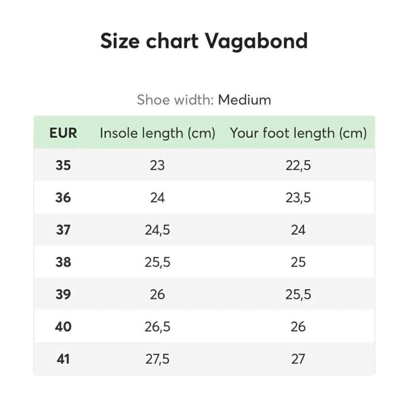Click foot length value 23,5 in row 36

298,197
